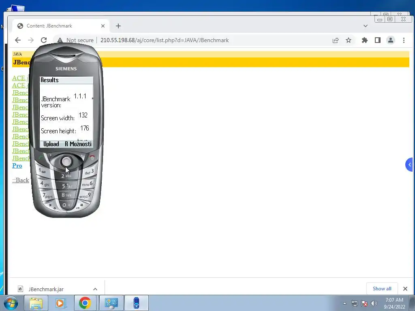Show hidden system tray icons
The width and height of the screenshot is (415, 311).
tap(344, 303)
